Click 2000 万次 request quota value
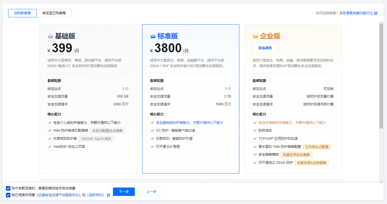 121,104
